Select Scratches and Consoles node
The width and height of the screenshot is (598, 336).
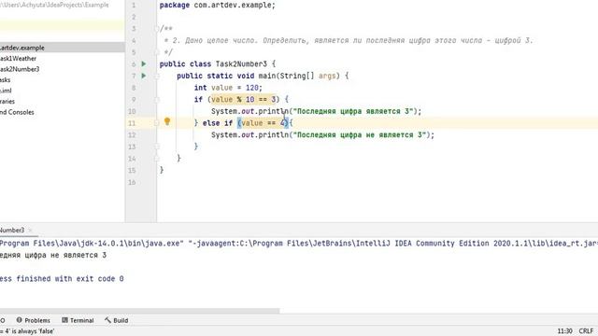tap(17, 112)
